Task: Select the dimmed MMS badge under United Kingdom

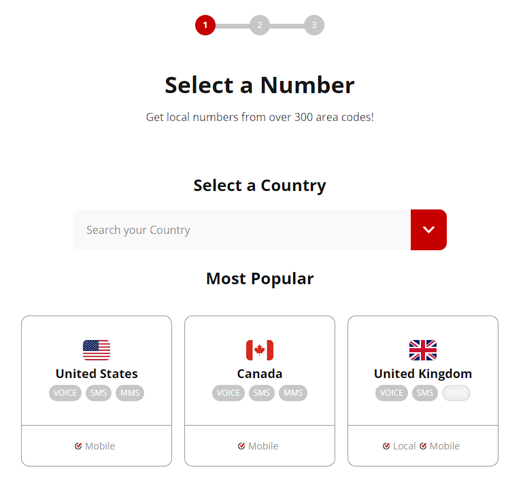Action: pyautogui.click(x=456, y=393)
